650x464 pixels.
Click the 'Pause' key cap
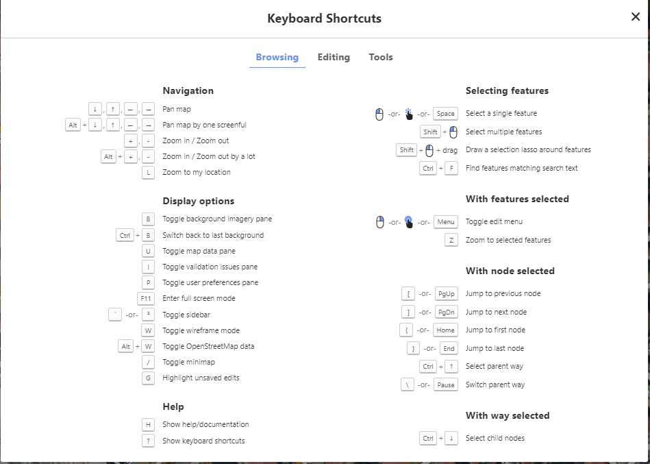tap(446, 384)
